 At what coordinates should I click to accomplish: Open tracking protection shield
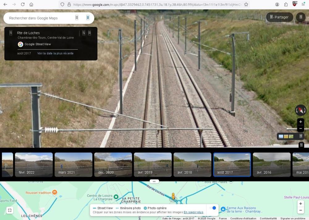pyautogui.click(x=62, y=4)
